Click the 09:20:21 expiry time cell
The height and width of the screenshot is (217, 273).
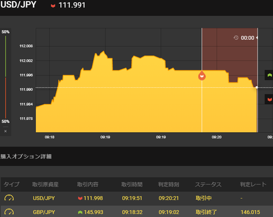tap(169, 198)
